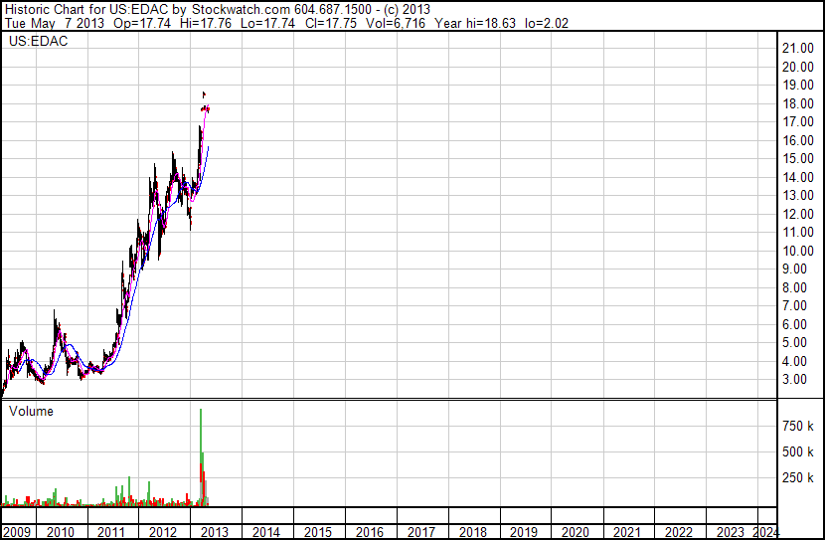Select the 2009 year label on the time axis
Screen dimensions: 825x540
point(17,532)
